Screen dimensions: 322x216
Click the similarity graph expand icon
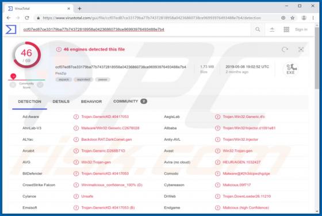[x=301, y=49]
